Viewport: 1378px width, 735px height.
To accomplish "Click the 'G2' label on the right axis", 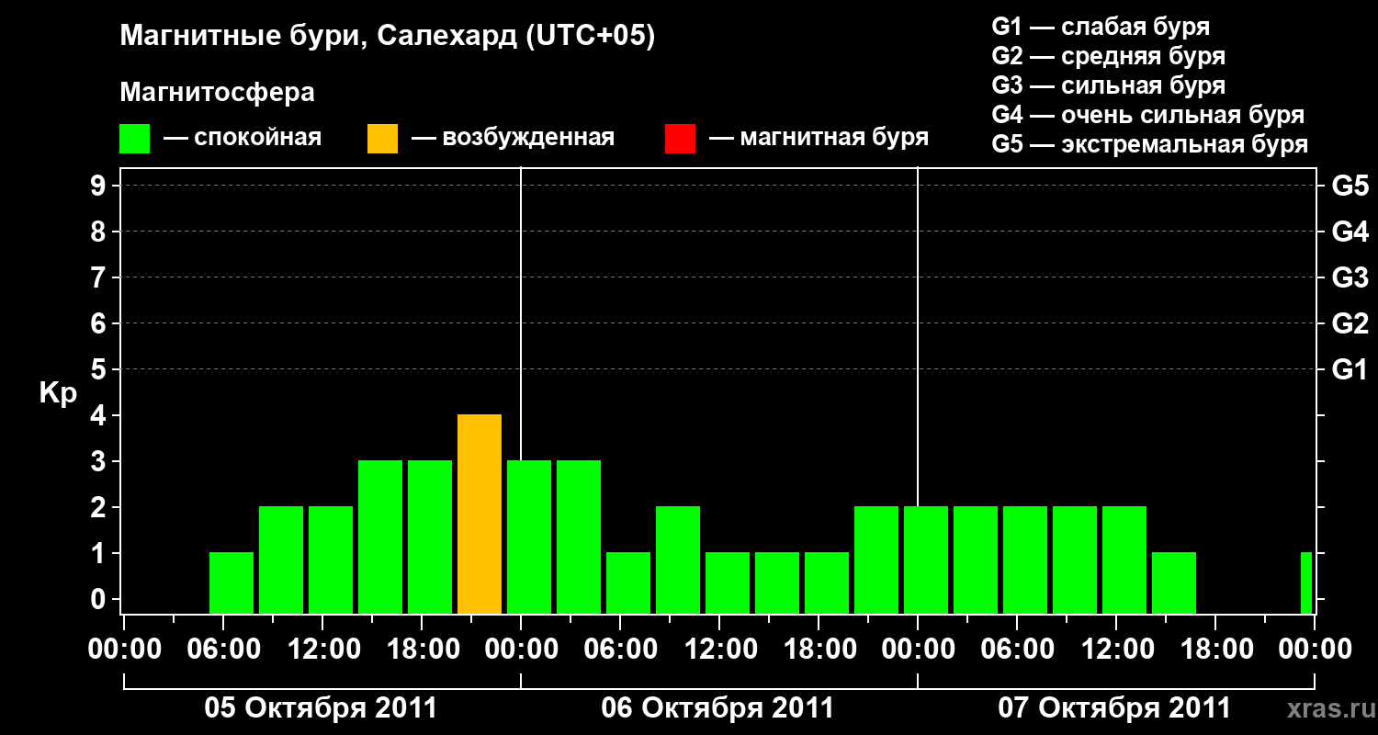I will [x=1350, y=323].
